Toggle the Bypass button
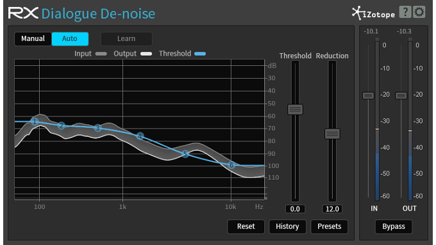This screenshot has height=245, width=436. pos(394,226)
